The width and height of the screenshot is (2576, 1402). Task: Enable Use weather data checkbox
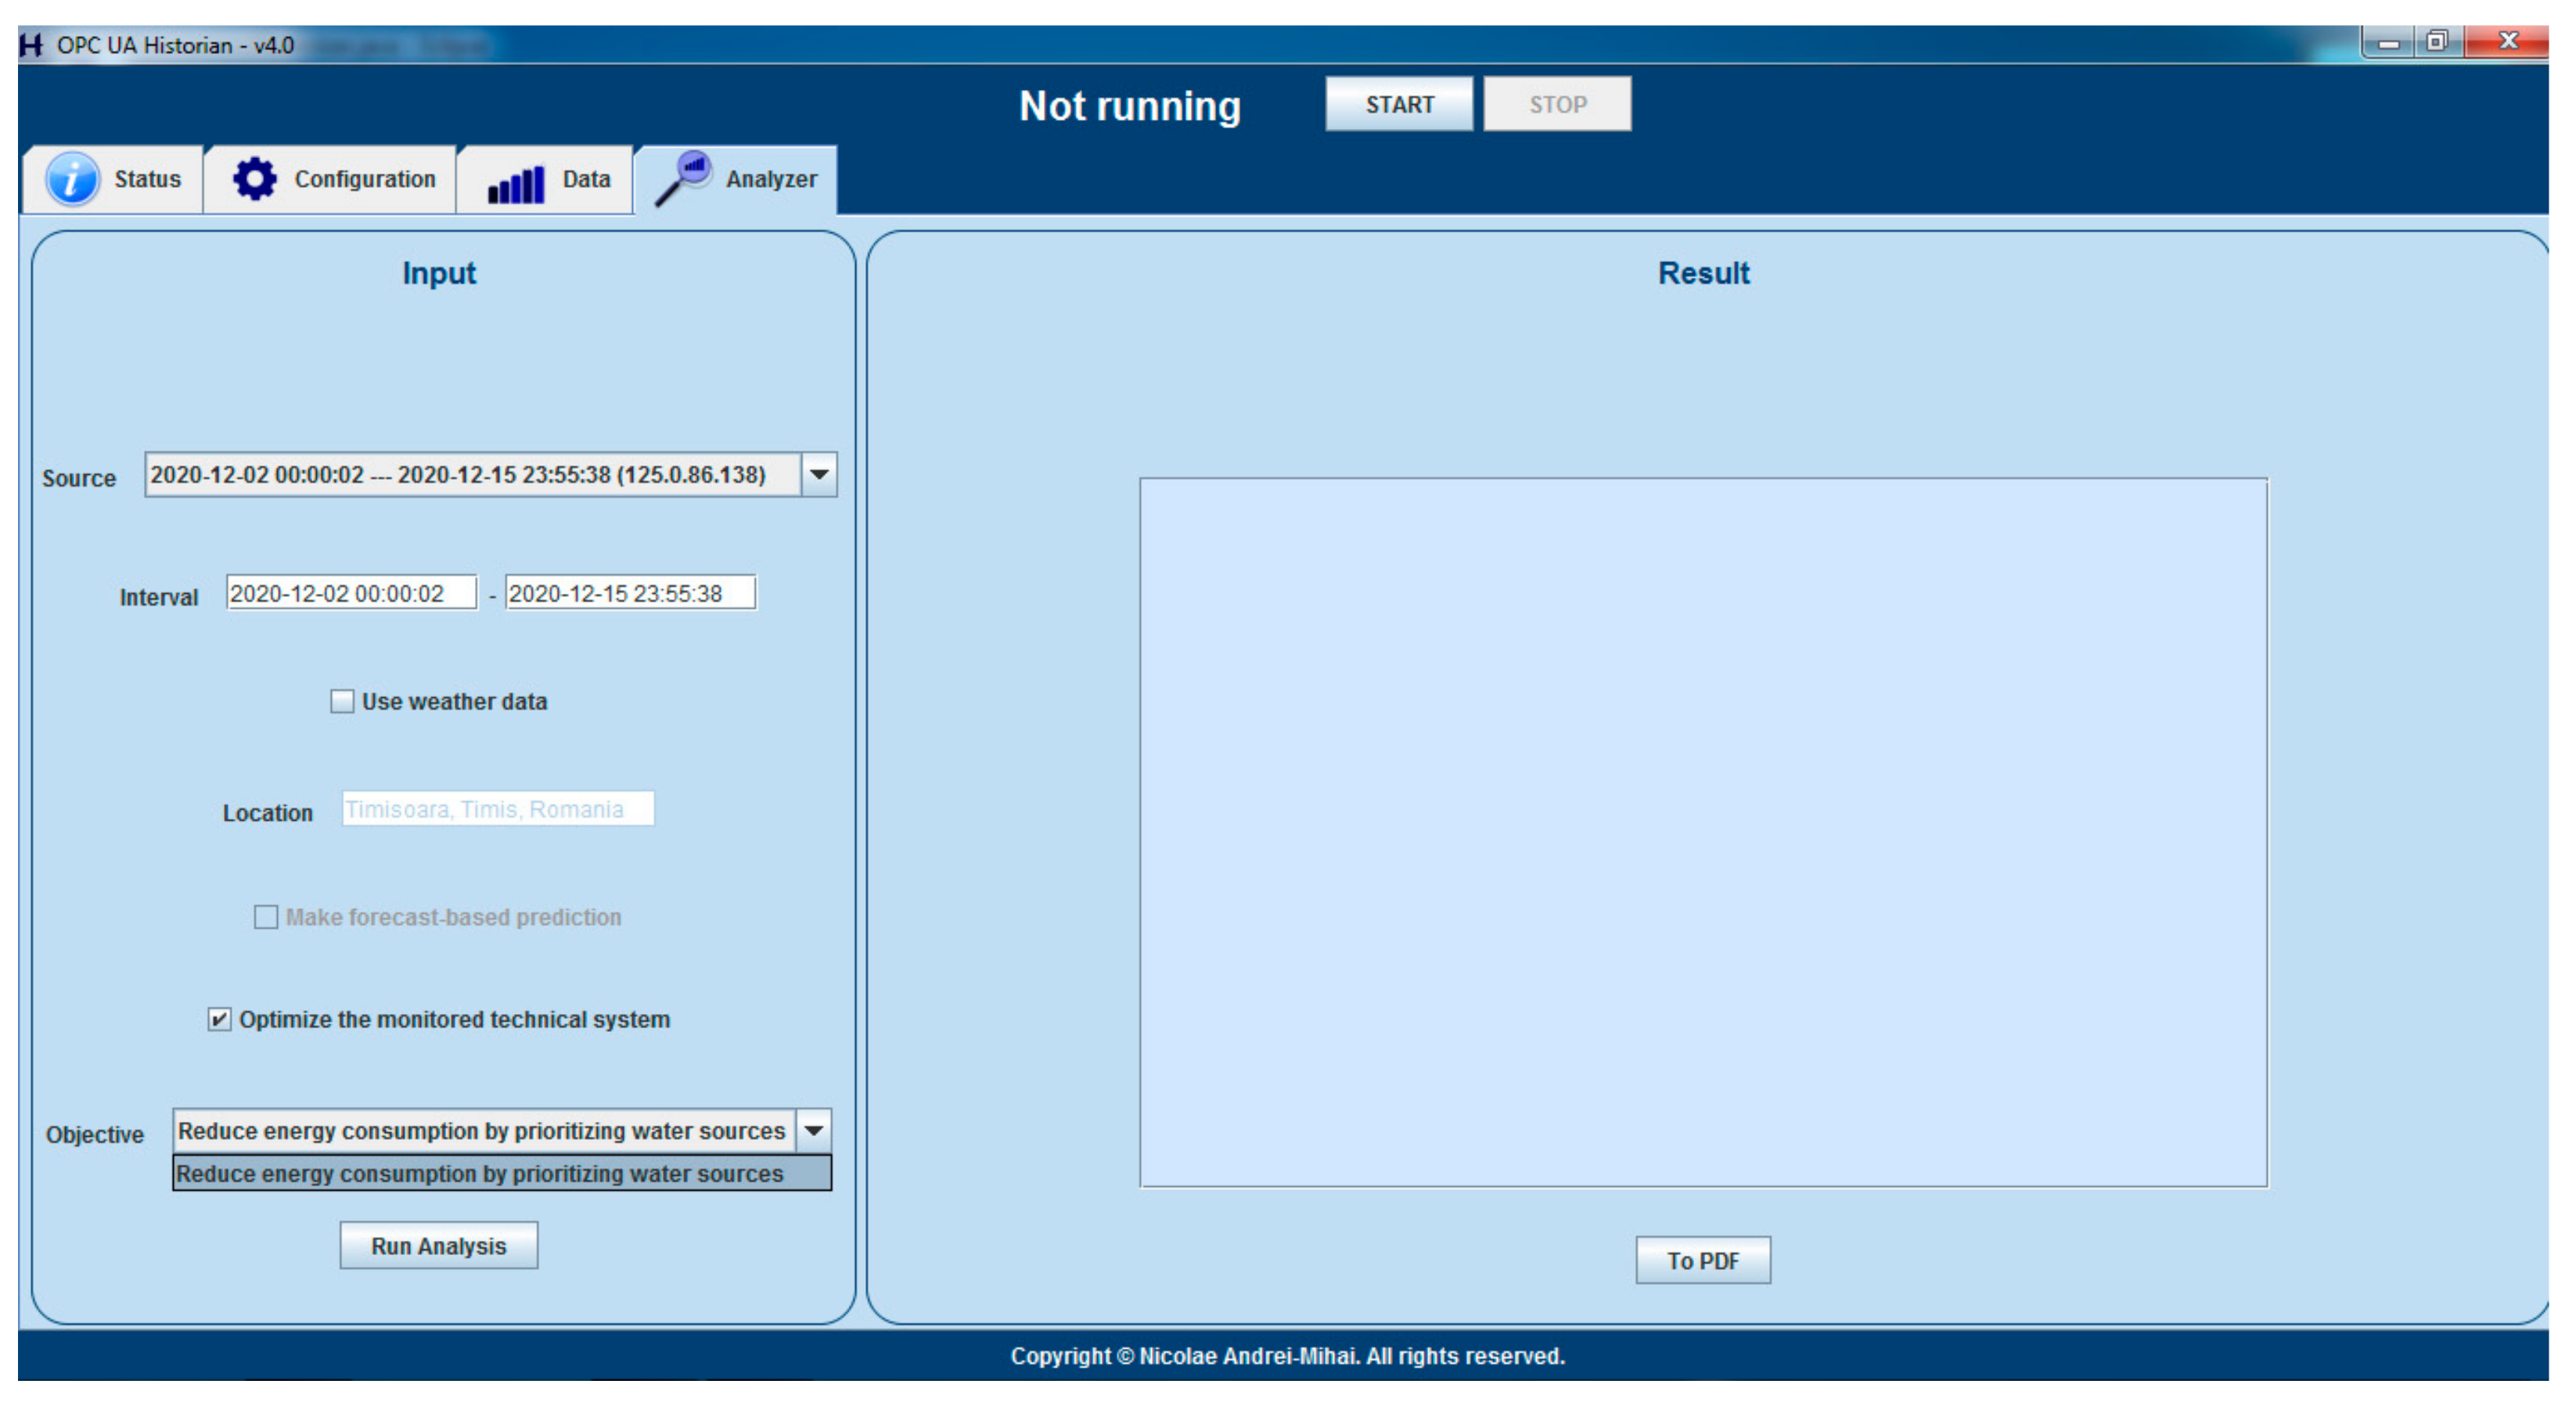coord(342,701)
